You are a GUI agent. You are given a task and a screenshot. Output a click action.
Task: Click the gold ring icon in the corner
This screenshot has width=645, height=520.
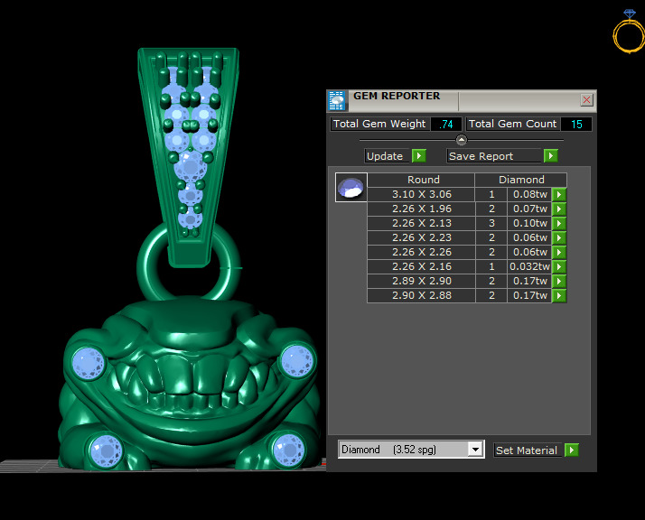tap(629, 32)
